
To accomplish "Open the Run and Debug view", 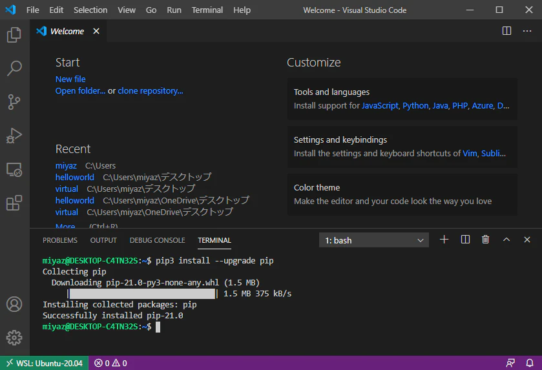I will pyautogui.click(x=14, y=136).
